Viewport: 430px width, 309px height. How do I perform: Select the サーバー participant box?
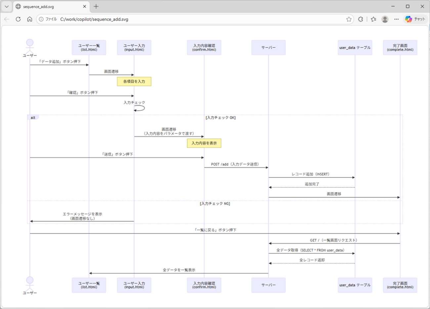click(x=268, y=47)
